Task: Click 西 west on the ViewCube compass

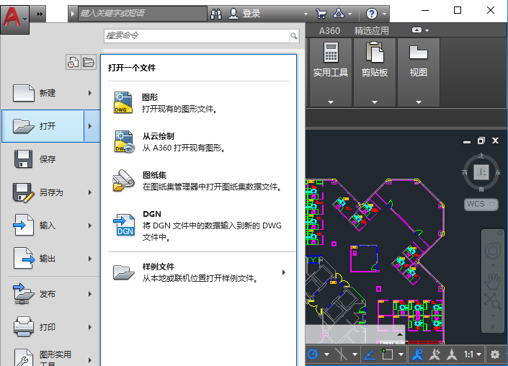Action: 465,172
